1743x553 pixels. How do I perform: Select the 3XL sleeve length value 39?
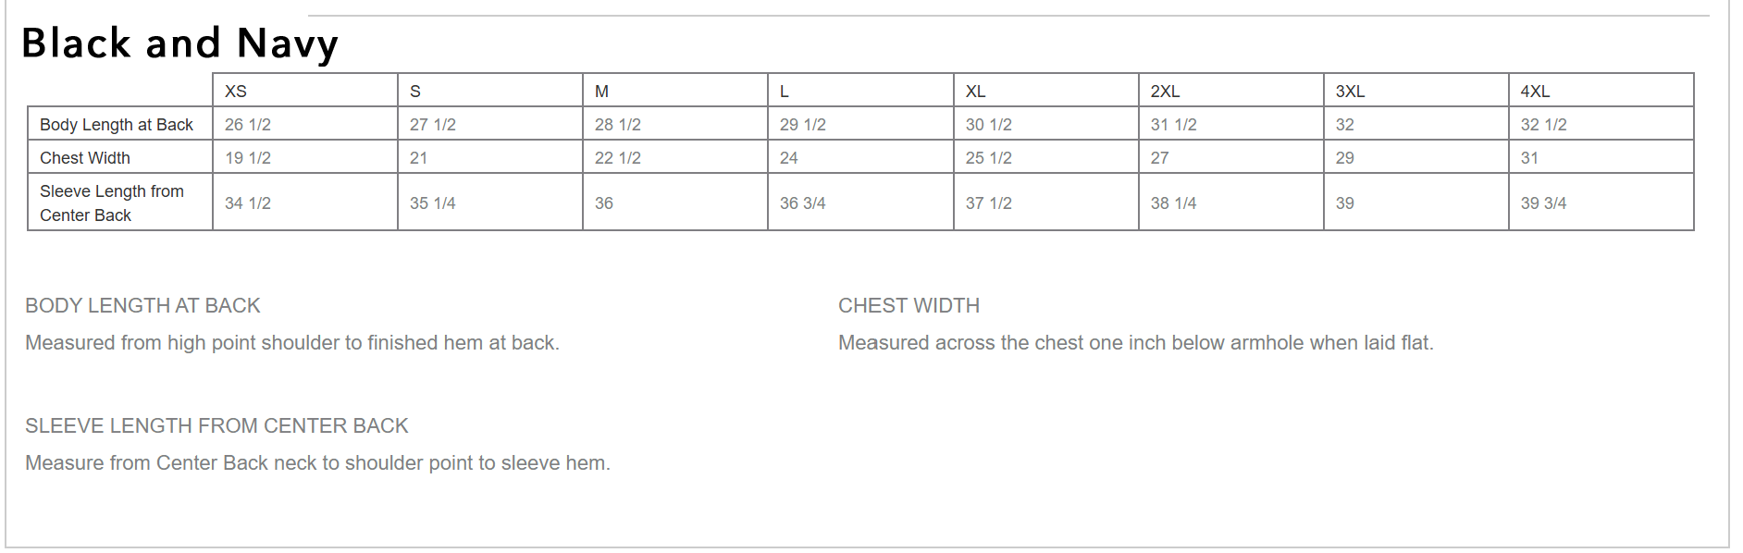click(x=1344, y=203)
